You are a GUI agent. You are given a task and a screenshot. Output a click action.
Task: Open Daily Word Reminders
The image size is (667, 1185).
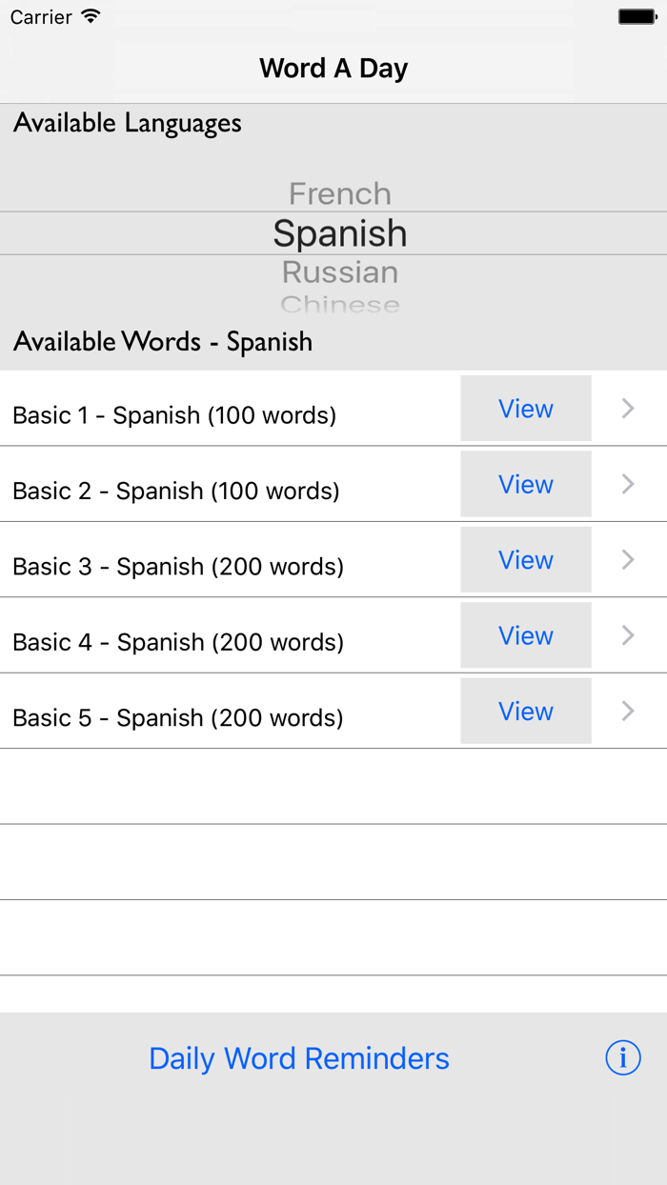[x=299, y=1057]
